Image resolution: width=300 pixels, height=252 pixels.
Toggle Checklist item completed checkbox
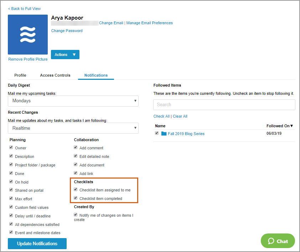[76, 198]
